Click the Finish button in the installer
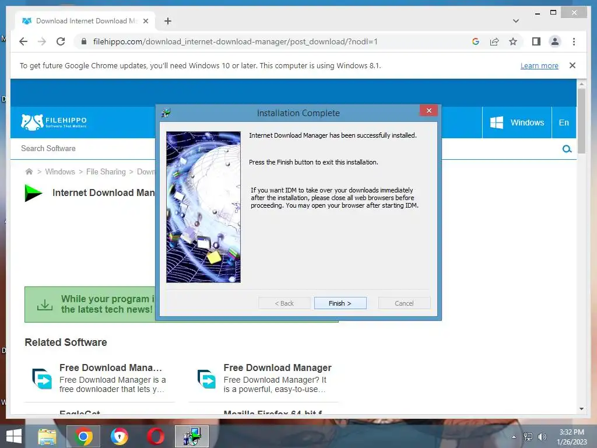The image size is (597, 448). [x=340, y=303]
